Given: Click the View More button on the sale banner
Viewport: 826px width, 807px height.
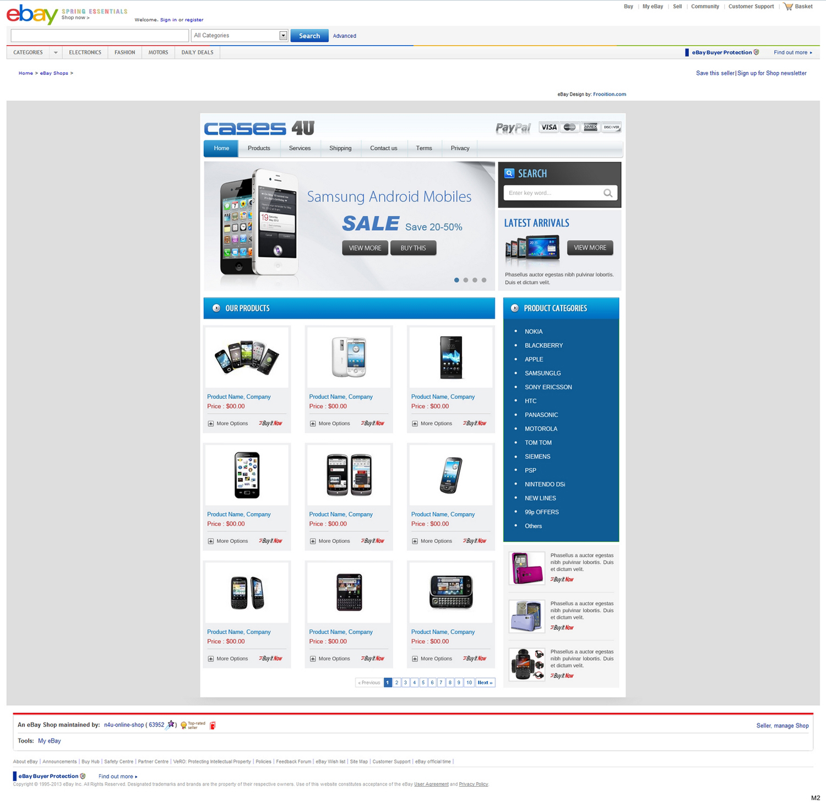Looking at the screenshot, I should tap(365, 248).
